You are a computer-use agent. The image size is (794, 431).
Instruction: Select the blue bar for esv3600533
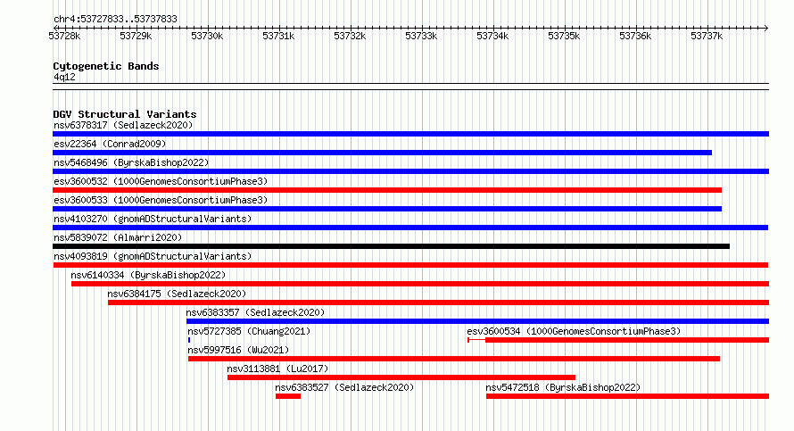coord(387,209)
